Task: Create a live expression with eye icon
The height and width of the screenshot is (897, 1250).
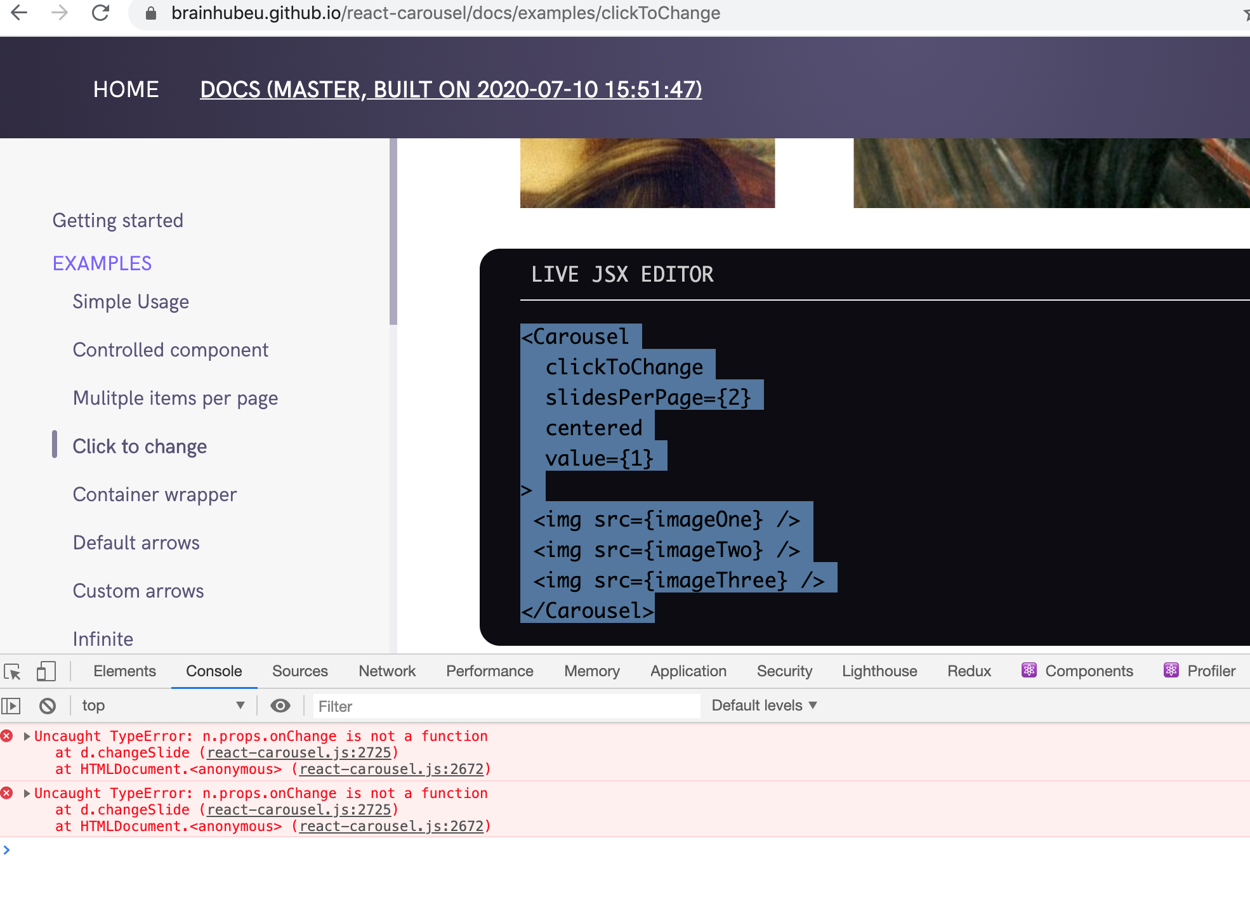Action: [x=280, y=705]
